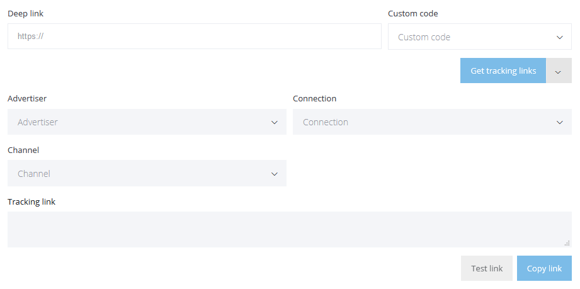Click the Deep link https:// input field
Image resolution: width=580 pixels, height=289 pixels.
tap(194, 37)
